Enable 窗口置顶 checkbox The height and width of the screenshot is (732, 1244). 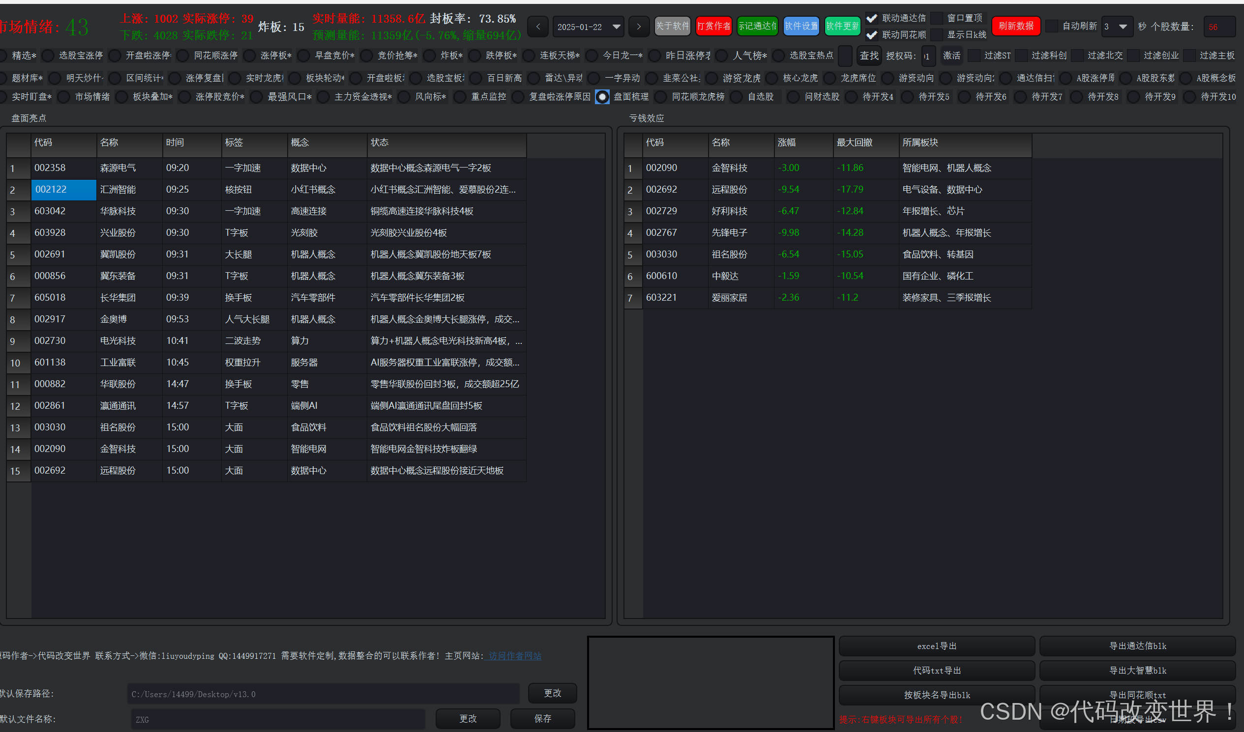[937, 18]
